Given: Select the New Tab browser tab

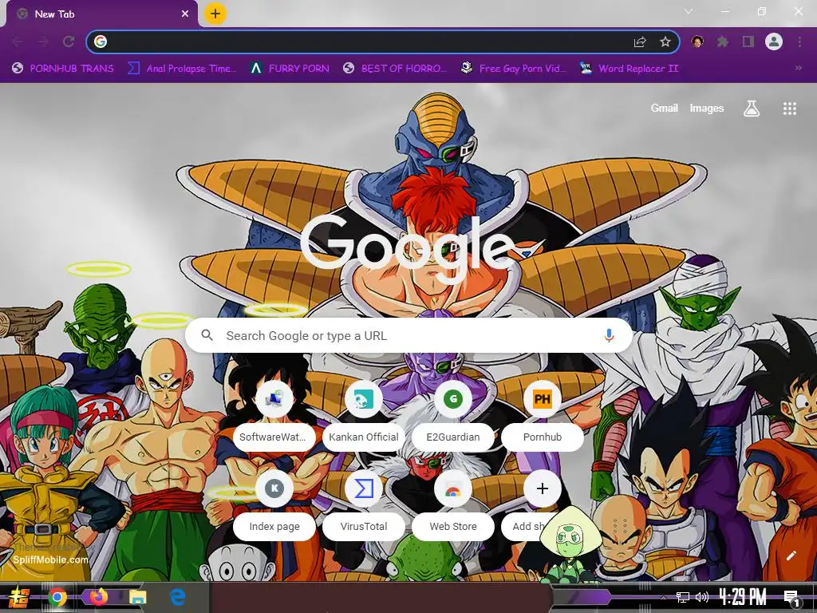Looking at the screenshot, I should [101, 14].
